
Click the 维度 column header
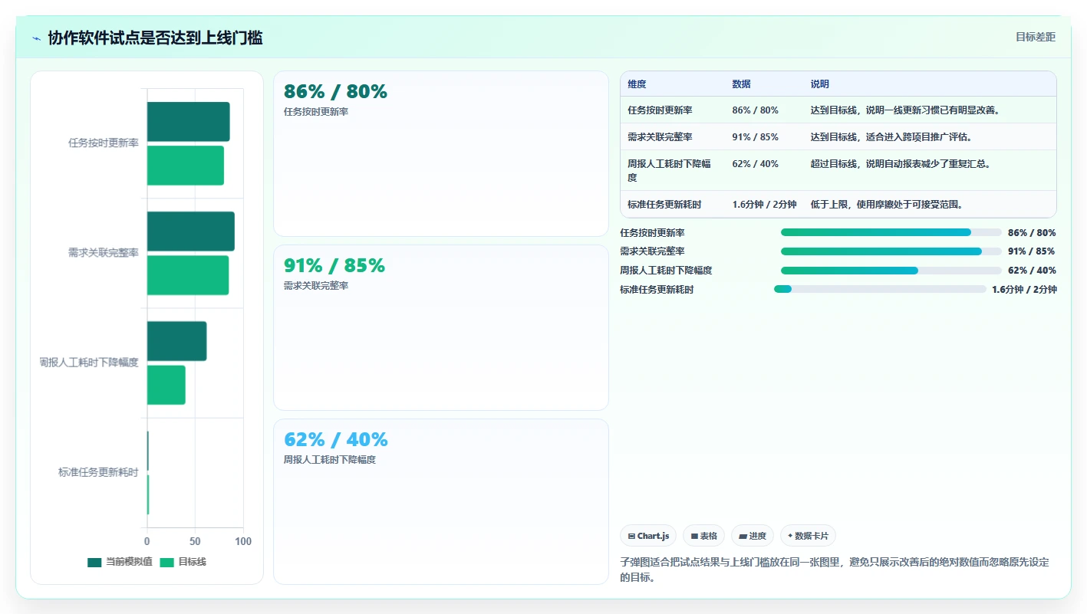point(637,84)
